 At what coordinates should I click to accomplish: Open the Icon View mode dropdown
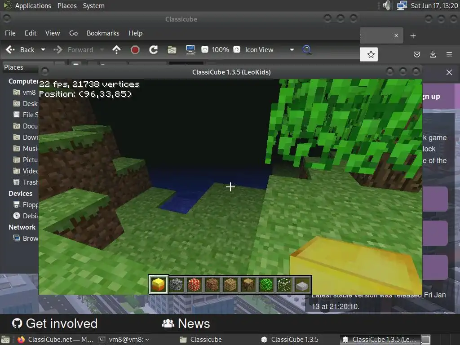(270, 50)
